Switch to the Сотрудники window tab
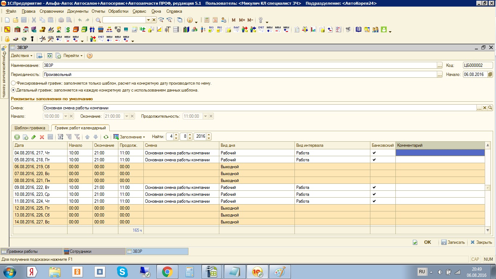The height and width of the screenshot is (279, 496). [94, 251]
